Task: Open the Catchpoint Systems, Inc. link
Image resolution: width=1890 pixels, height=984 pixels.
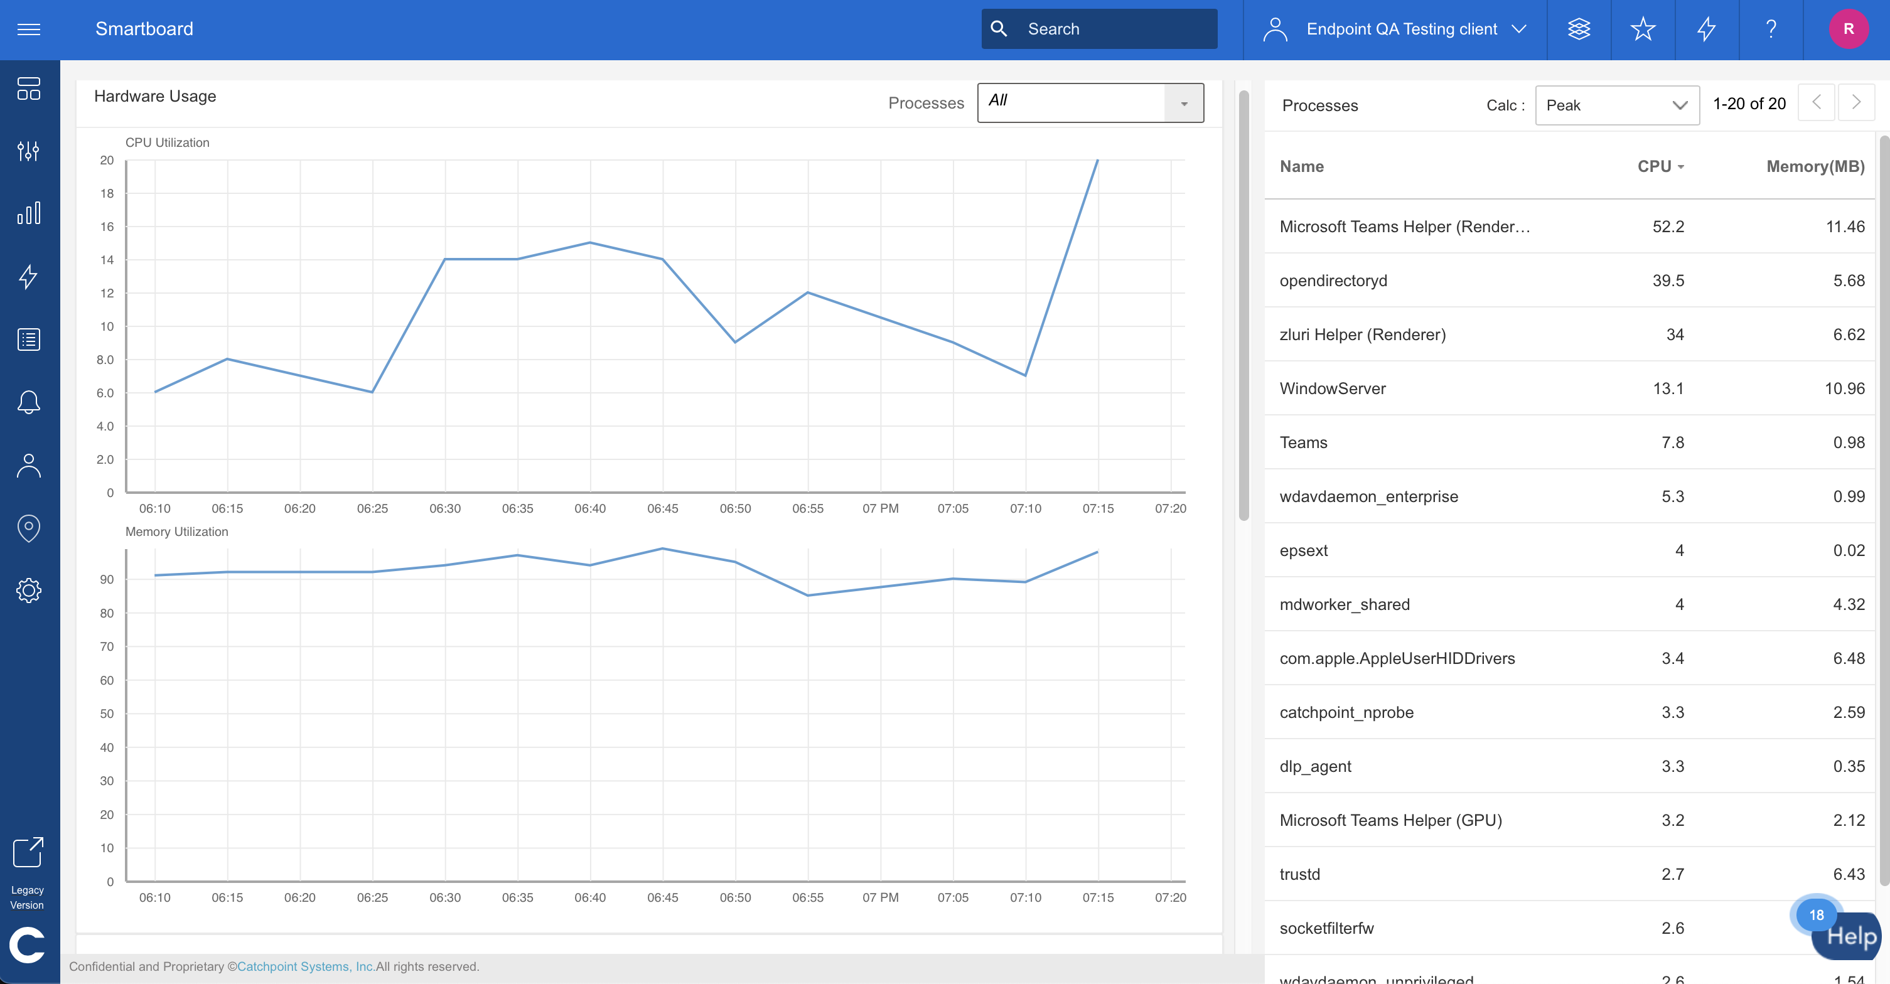Action: point(306,966)
